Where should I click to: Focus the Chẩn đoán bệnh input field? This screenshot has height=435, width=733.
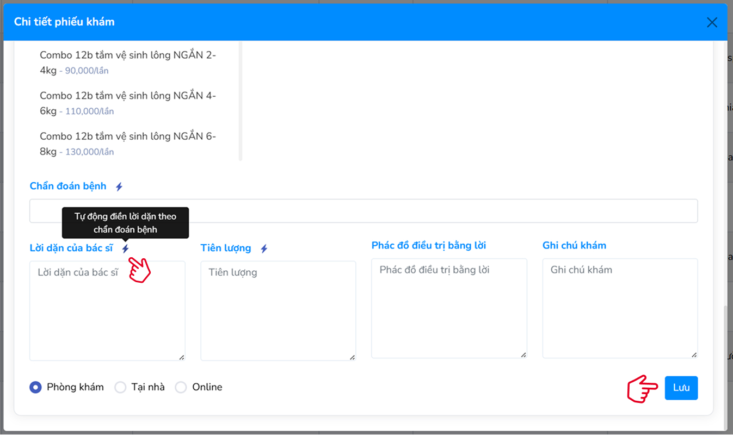(364, 211)
